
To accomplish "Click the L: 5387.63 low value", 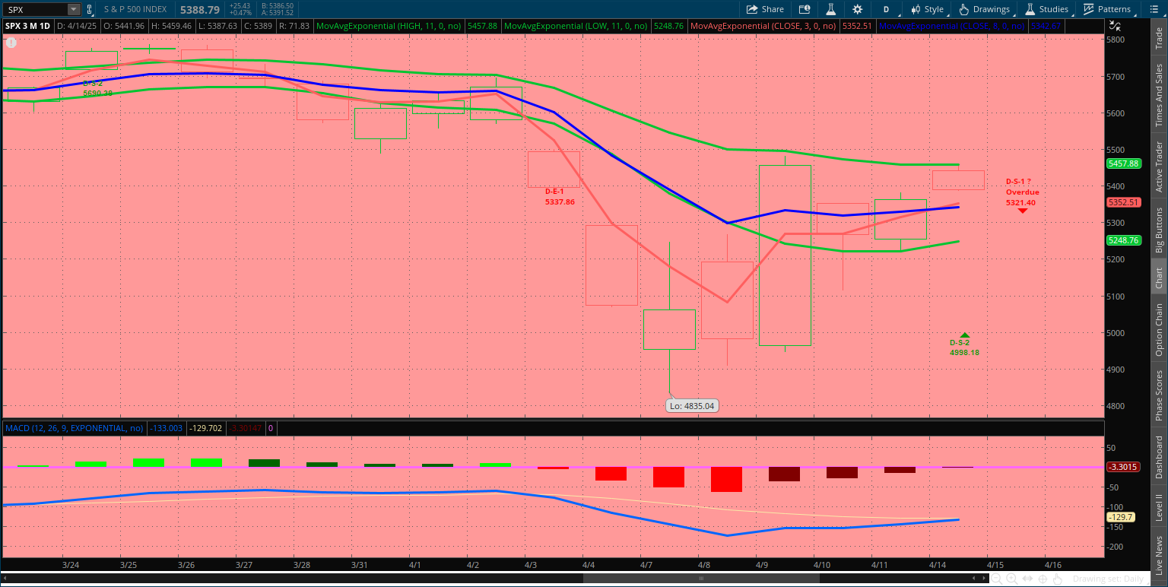I will 218,26.
